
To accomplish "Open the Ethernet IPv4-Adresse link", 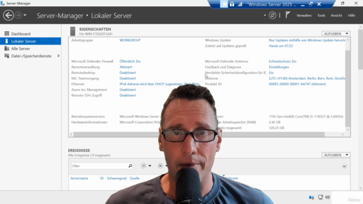I will tap(159, 84).
